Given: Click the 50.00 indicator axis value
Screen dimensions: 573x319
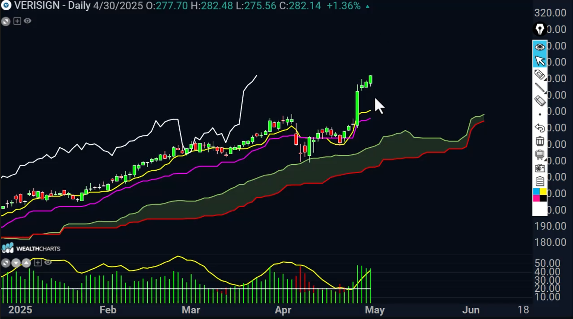Looking at the screenshot, I should (x=547, y=263).
